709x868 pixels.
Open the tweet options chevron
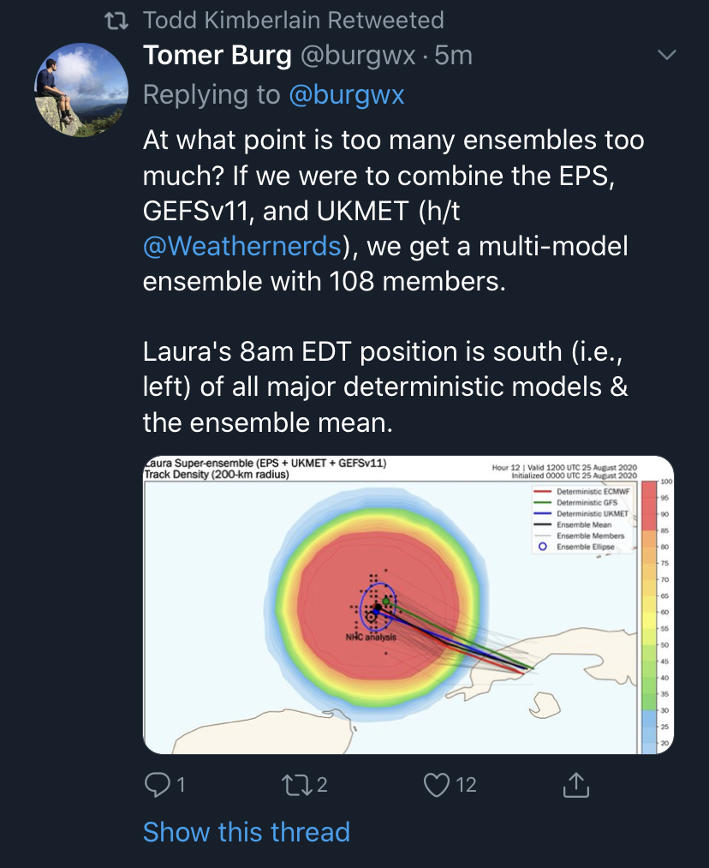coord(665,55)
